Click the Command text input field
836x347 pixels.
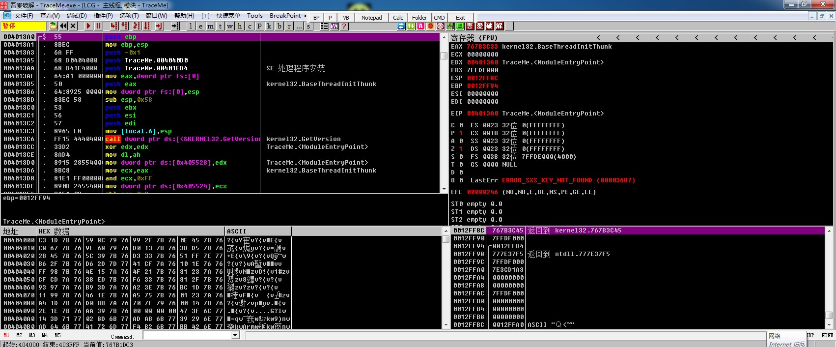[x=187, y=335]
